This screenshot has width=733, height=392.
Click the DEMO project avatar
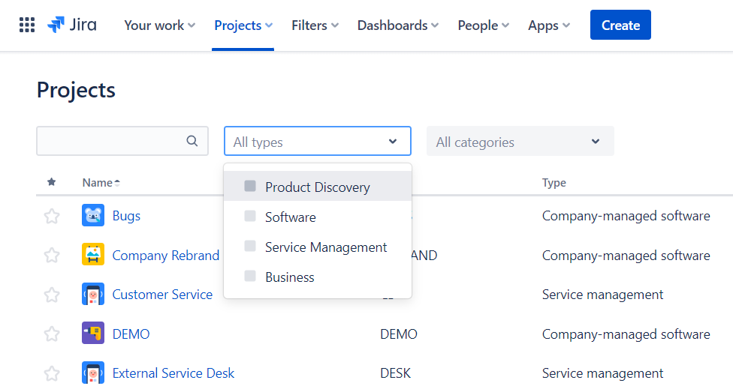(93, 333)
